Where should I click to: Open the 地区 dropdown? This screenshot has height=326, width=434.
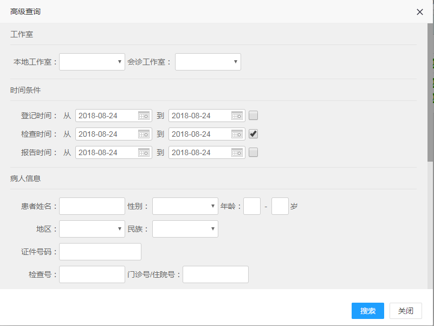[x=92, y=229]
